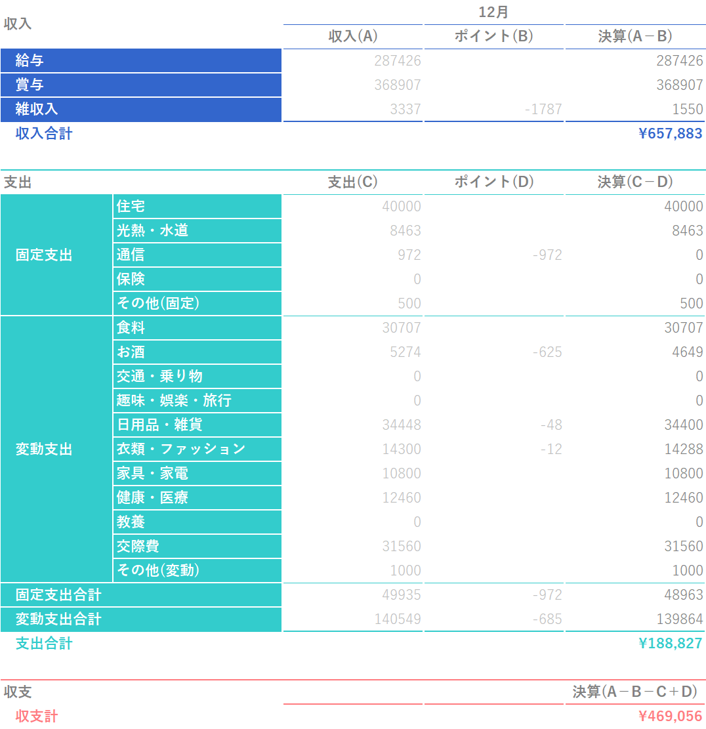Screen dimensions: 706x729
Task: Click the 変動支出 group header cell
Action: pos(44,449)
